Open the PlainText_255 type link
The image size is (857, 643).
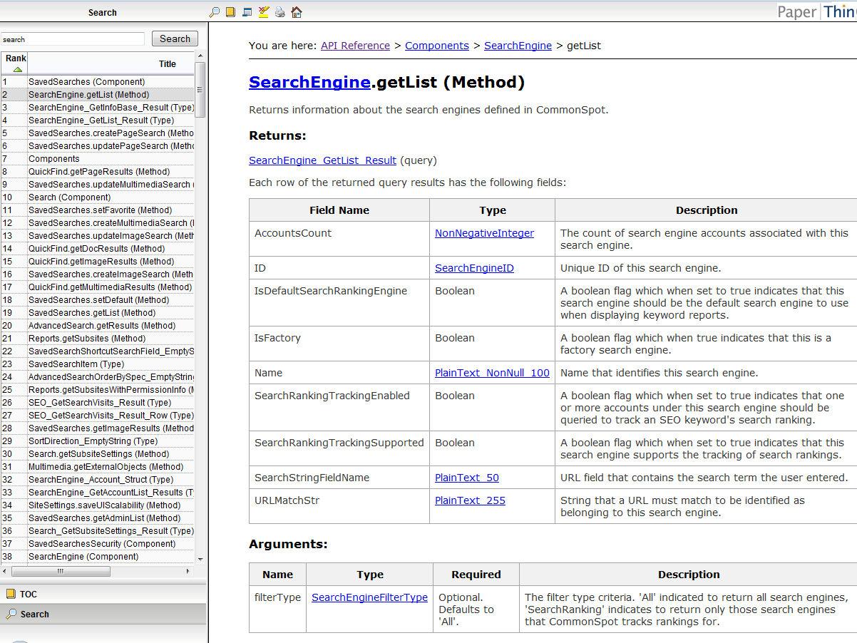470,500
